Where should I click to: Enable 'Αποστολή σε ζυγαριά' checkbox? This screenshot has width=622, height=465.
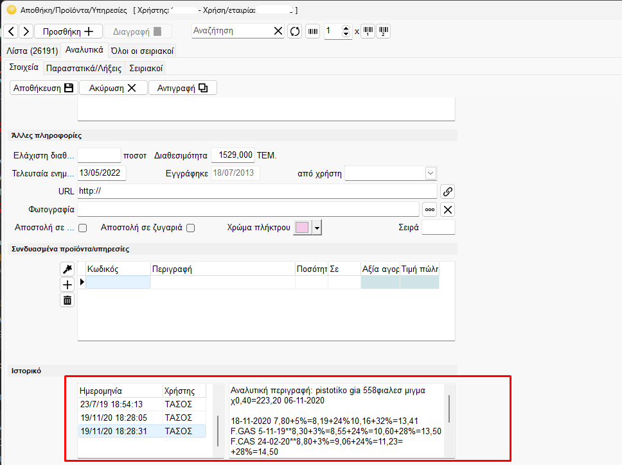(190, 228)
